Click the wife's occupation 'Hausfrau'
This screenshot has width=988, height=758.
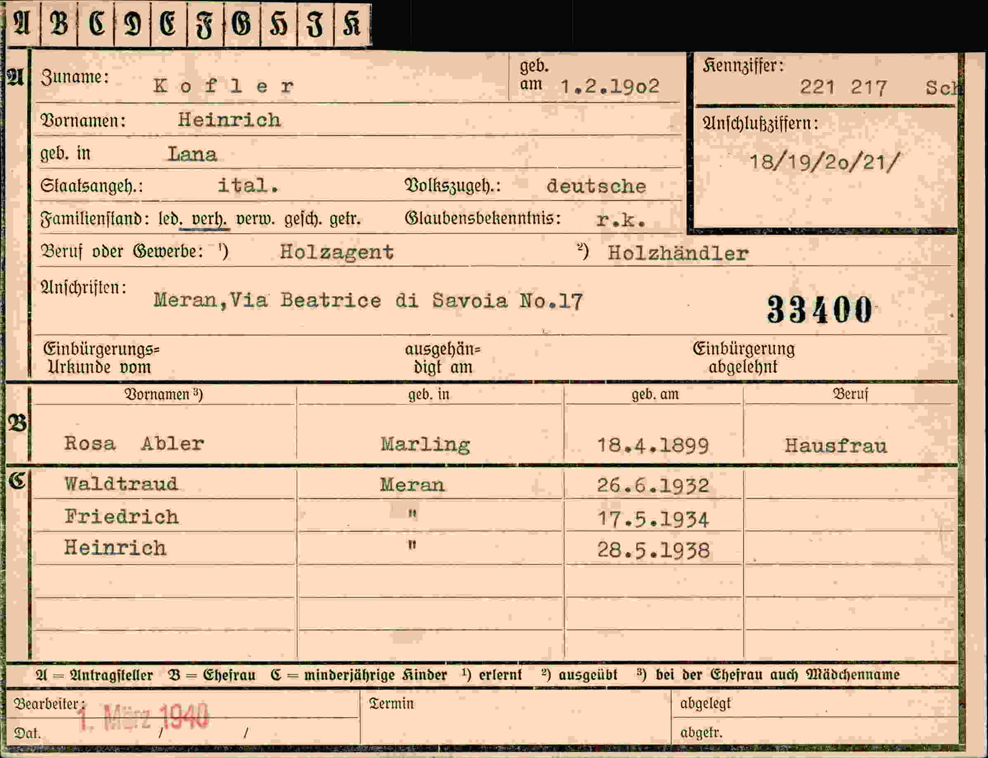(x=836, y=446)
